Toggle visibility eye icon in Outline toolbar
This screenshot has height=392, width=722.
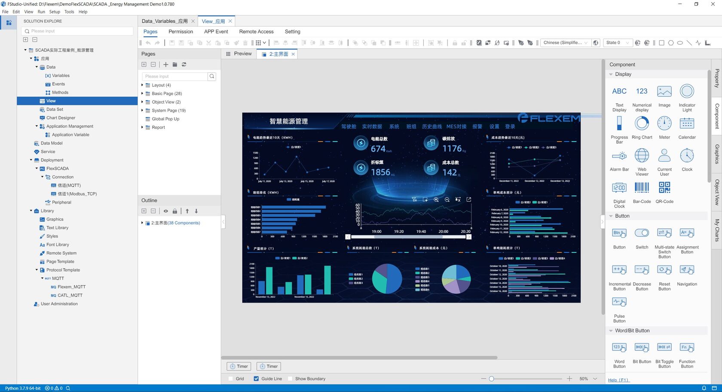(x=165, y=211)
